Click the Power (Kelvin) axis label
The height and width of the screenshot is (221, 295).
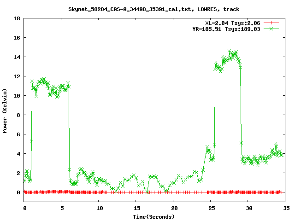(x=5, y=111)
